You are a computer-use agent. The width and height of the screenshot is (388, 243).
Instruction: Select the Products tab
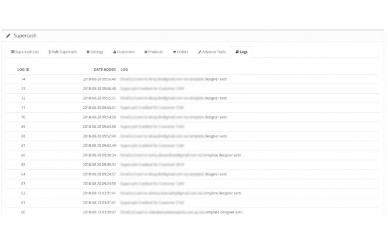[153, 52]
